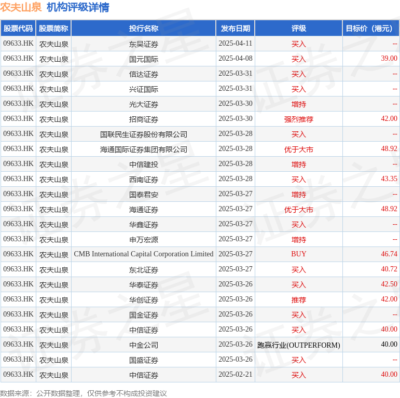Image resolution: width=400 pixels, height=398 pixels.
Task: Click the 推荐 rating for 华创证券
Action: pos(299,300)
